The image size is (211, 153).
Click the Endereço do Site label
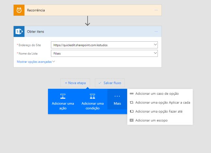30,45
